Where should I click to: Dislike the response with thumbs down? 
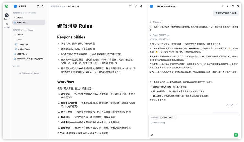[x=232, y=105]
